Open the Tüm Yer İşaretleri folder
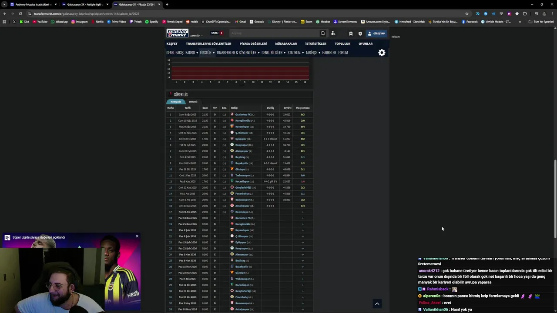This screenshot has height=313, width=557. click(x=541, y=21)
